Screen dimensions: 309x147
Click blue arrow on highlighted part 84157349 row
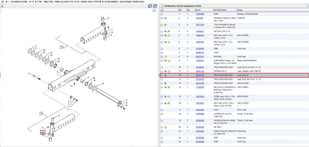click(x=165, y=75)
